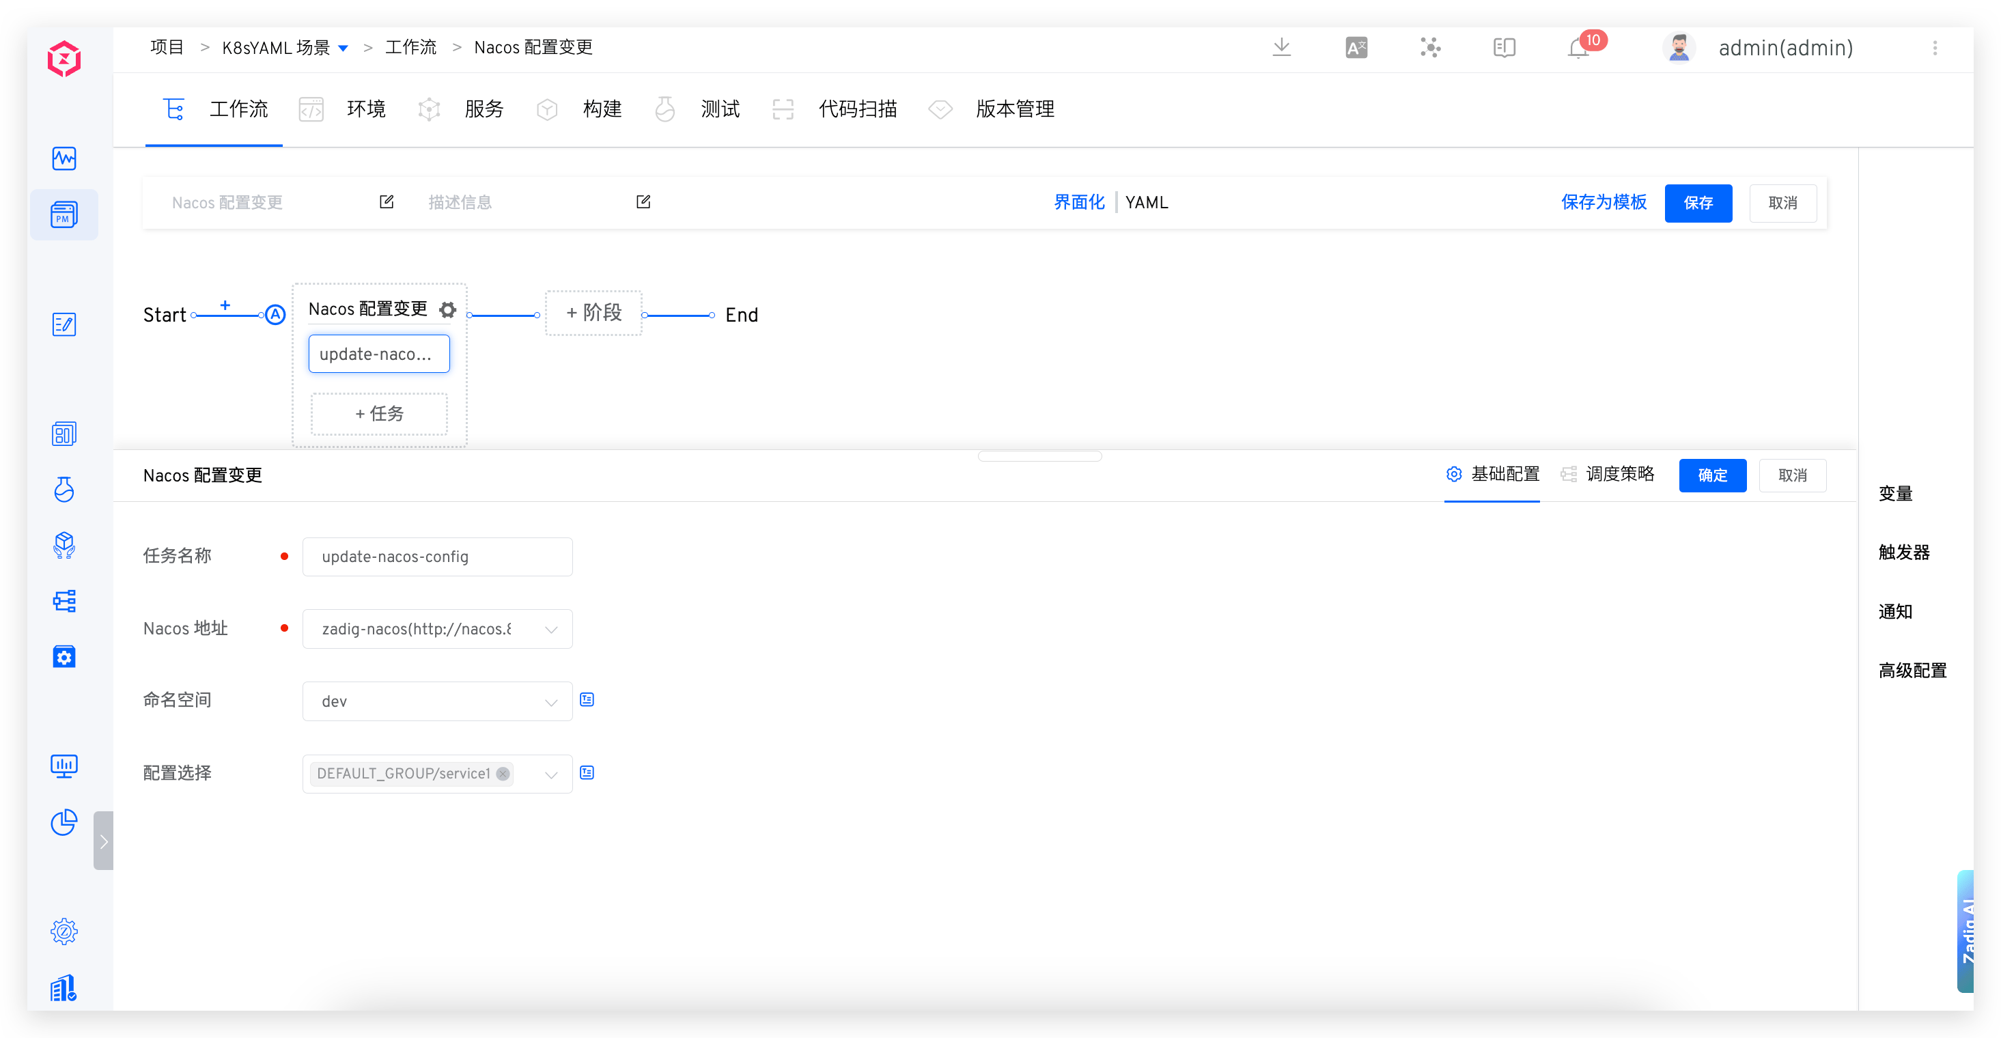Switch to 界面化 view mode

click(1079, 203)
